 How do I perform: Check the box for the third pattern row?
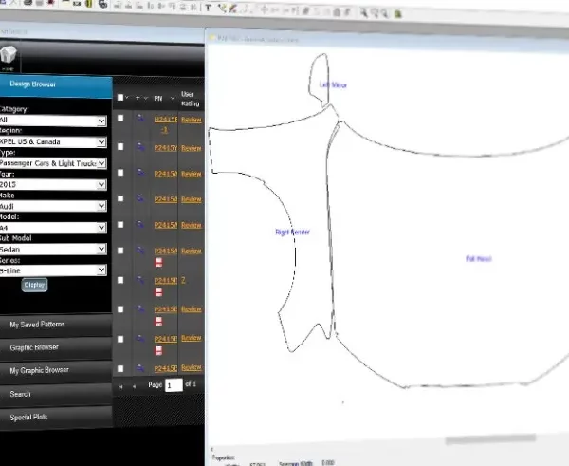click(x=120, y=174)
